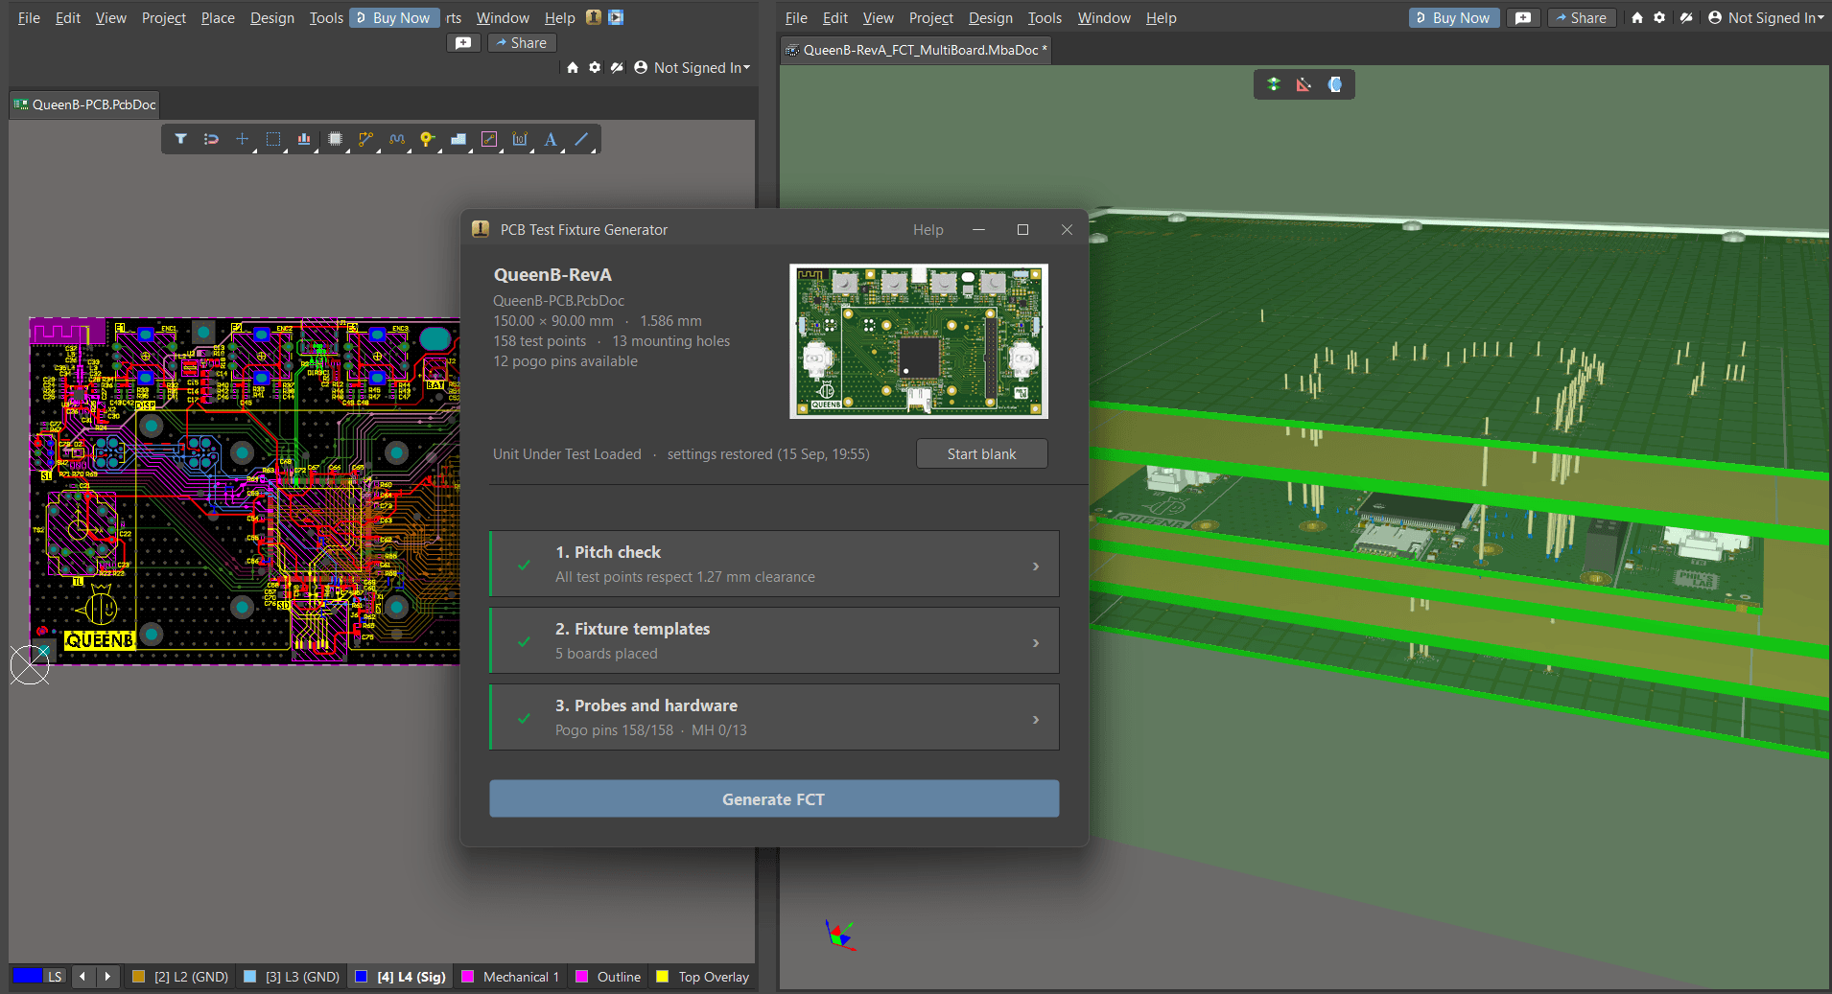The image size is (1832, 994).
Task: Open Not Signed In dropdown in MultiBoard window
Action: (x=1766, y=17)
